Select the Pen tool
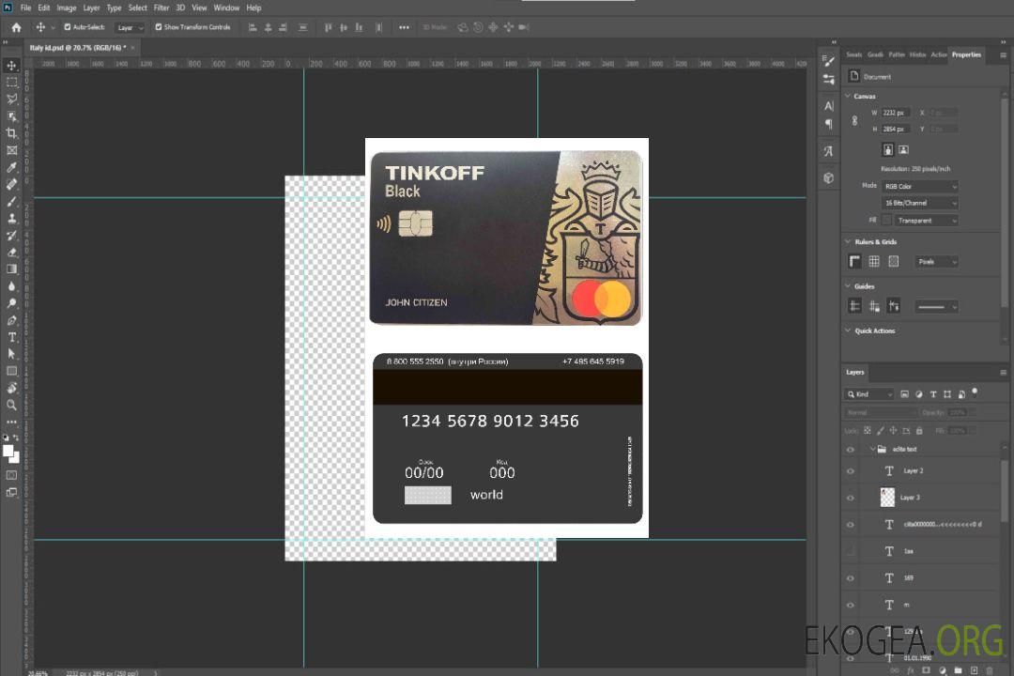Image resolution: width=1014 pixels, height=676 pixels. [x=11, y=320]
